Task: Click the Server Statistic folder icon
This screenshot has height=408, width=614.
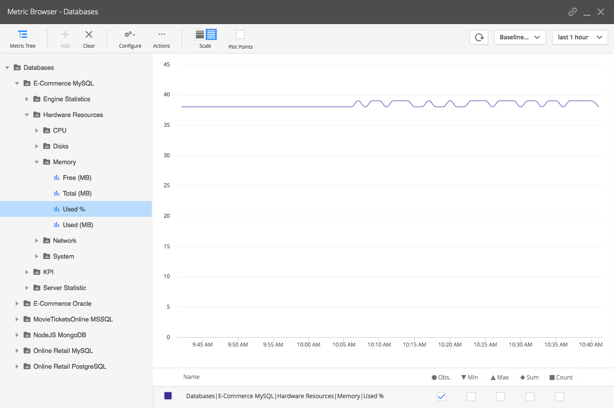Action: [37, 288]
